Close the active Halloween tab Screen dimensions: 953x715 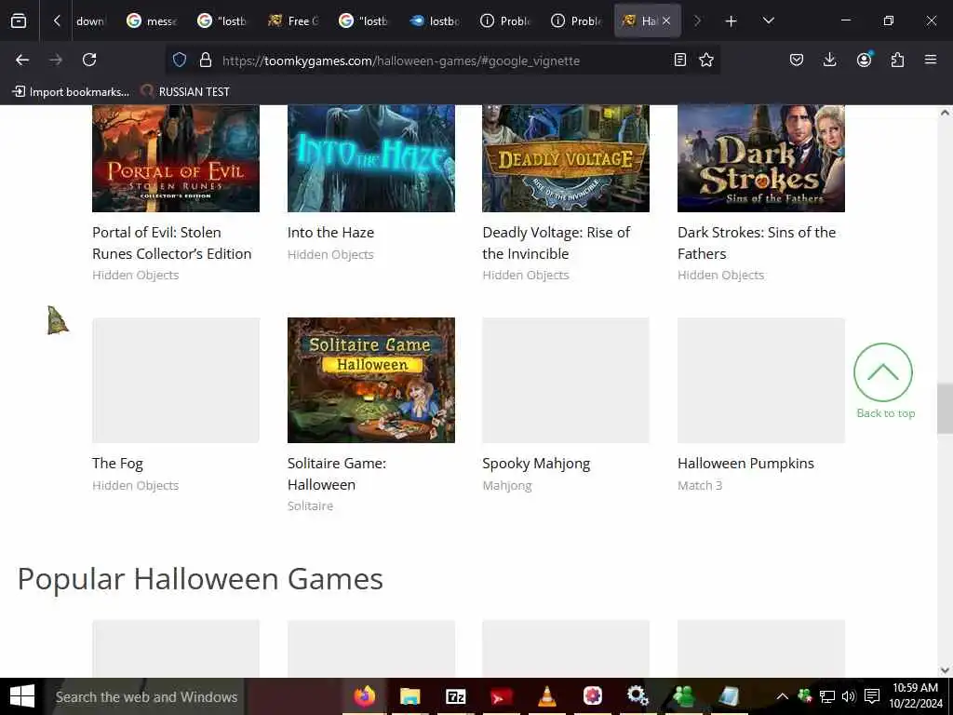[x=666, y=21]
